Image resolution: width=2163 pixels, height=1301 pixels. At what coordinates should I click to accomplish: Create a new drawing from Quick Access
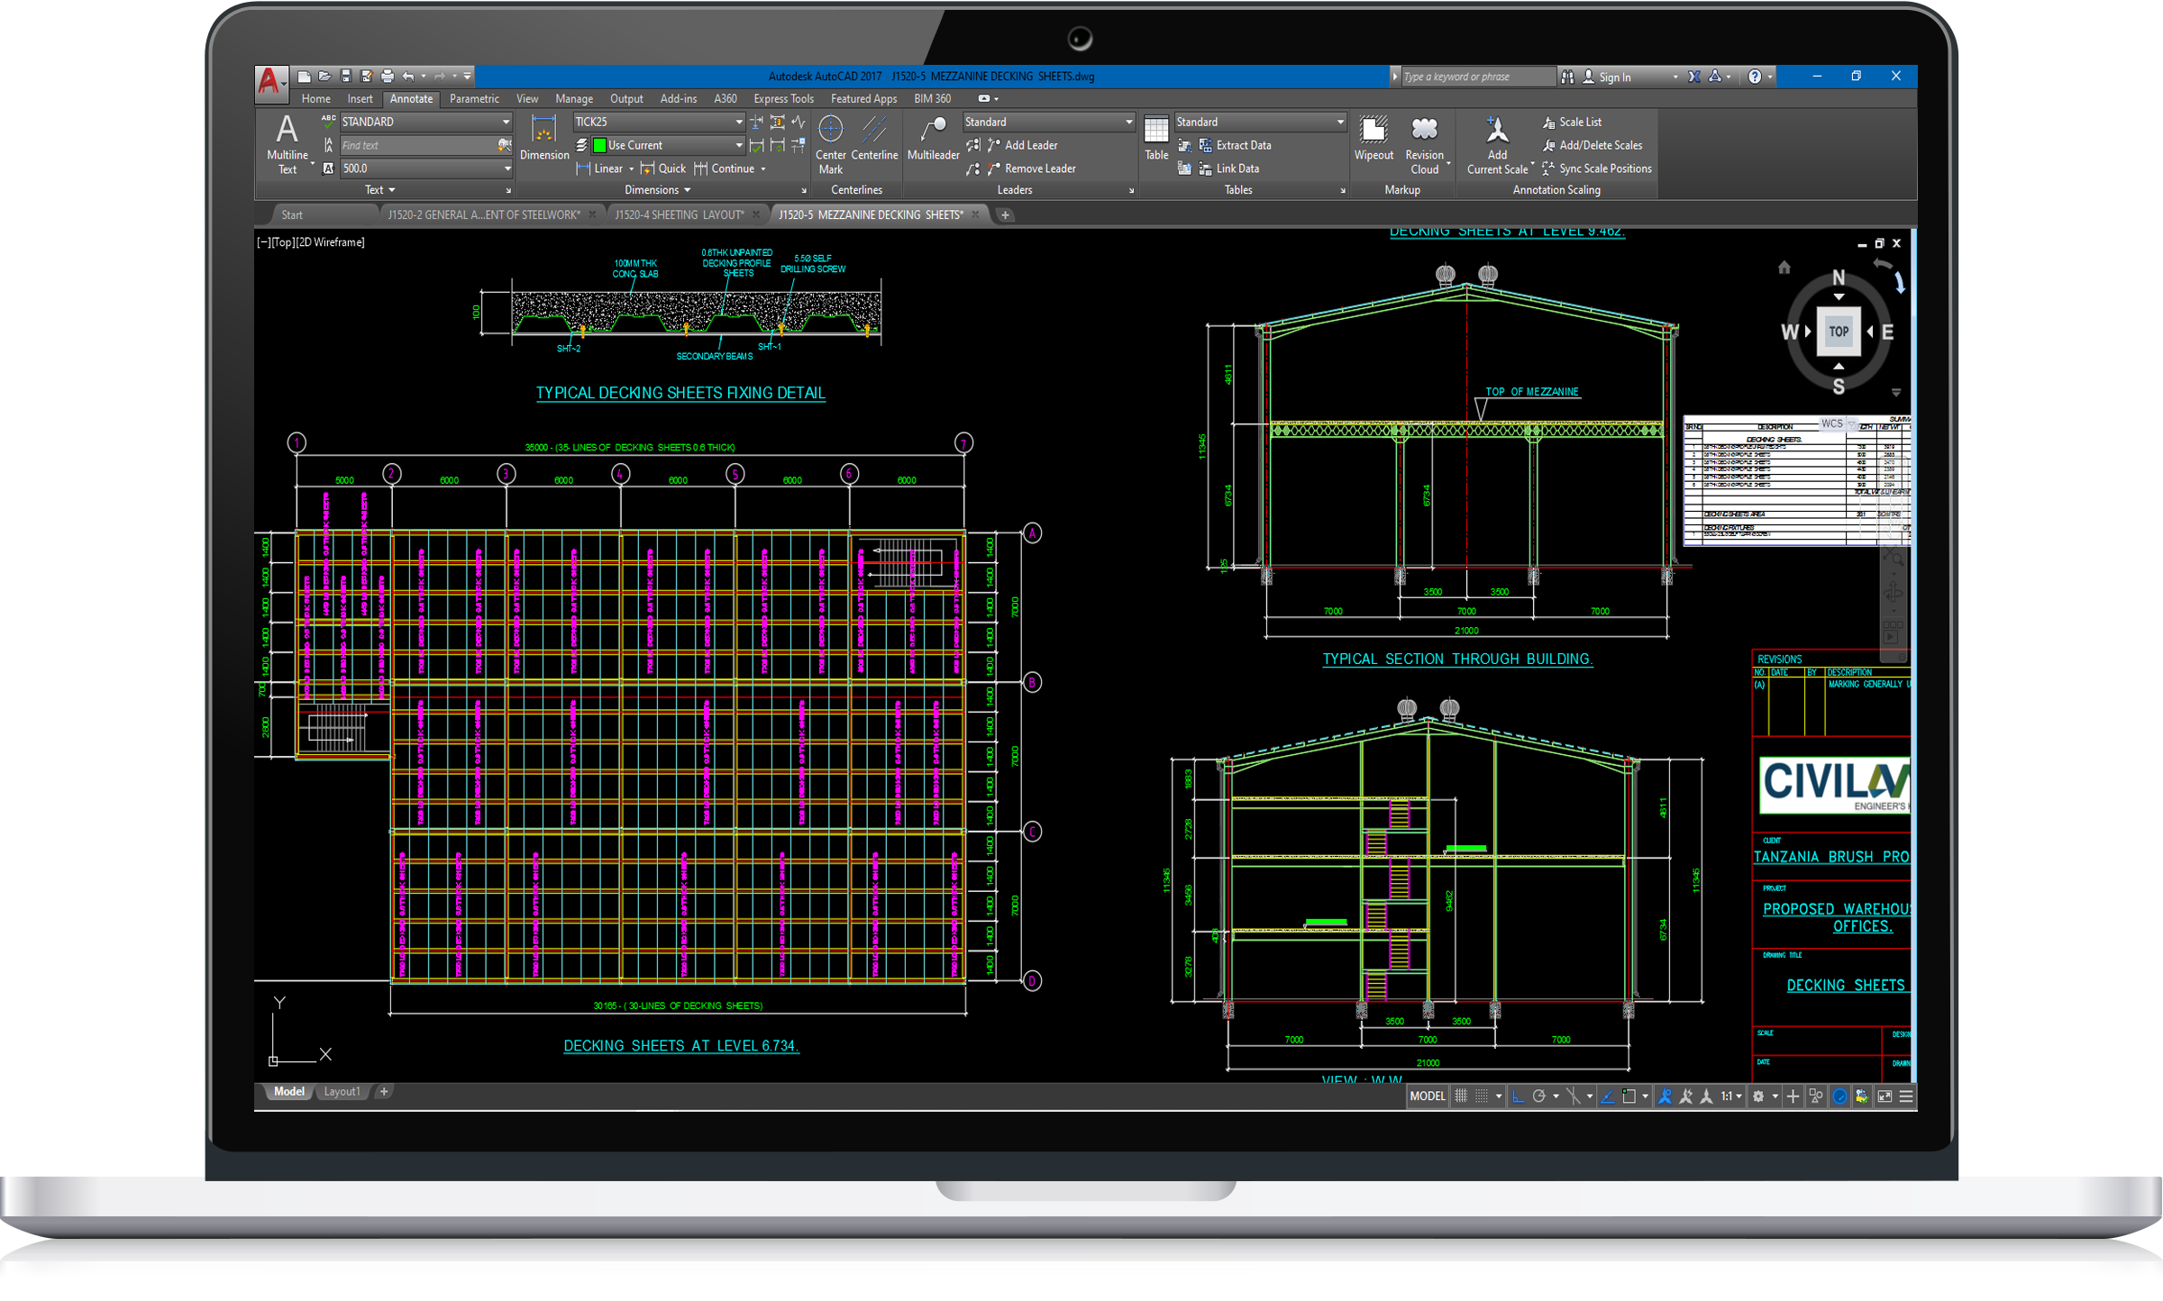[304, 77]
